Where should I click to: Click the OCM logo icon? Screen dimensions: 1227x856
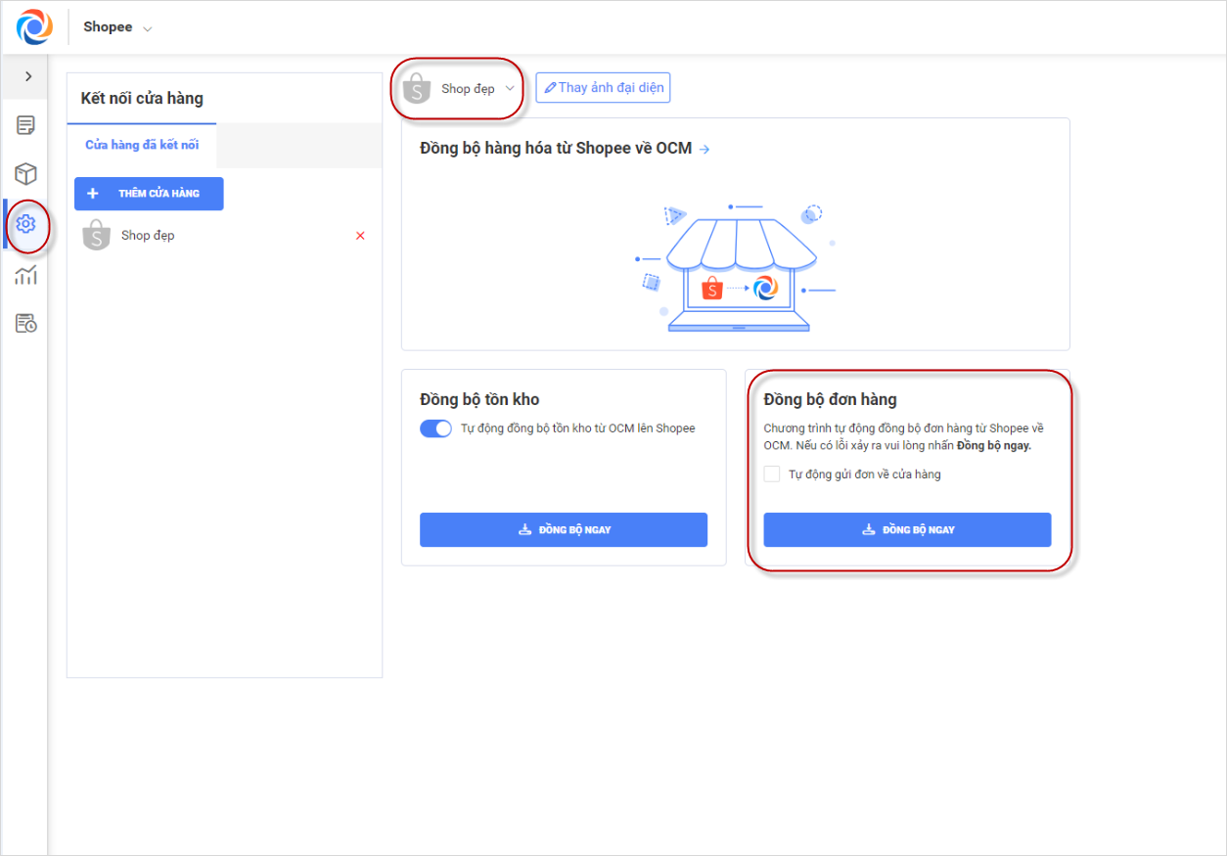(x=34, y=27)
